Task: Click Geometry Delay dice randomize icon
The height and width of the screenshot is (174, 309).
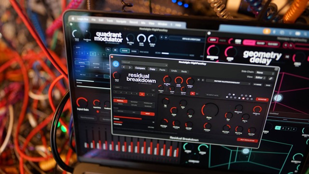Action: pos(287,57)
